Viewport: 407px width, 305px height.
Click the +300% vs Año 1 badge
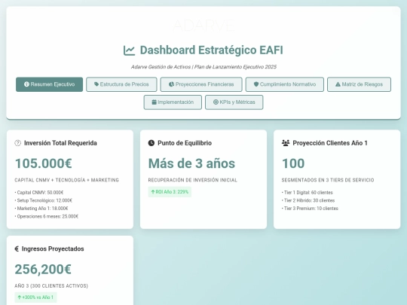(x=35, y=297)
